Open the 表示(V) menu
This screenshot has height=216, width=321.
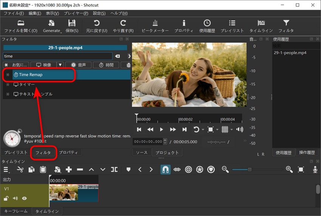52,13
